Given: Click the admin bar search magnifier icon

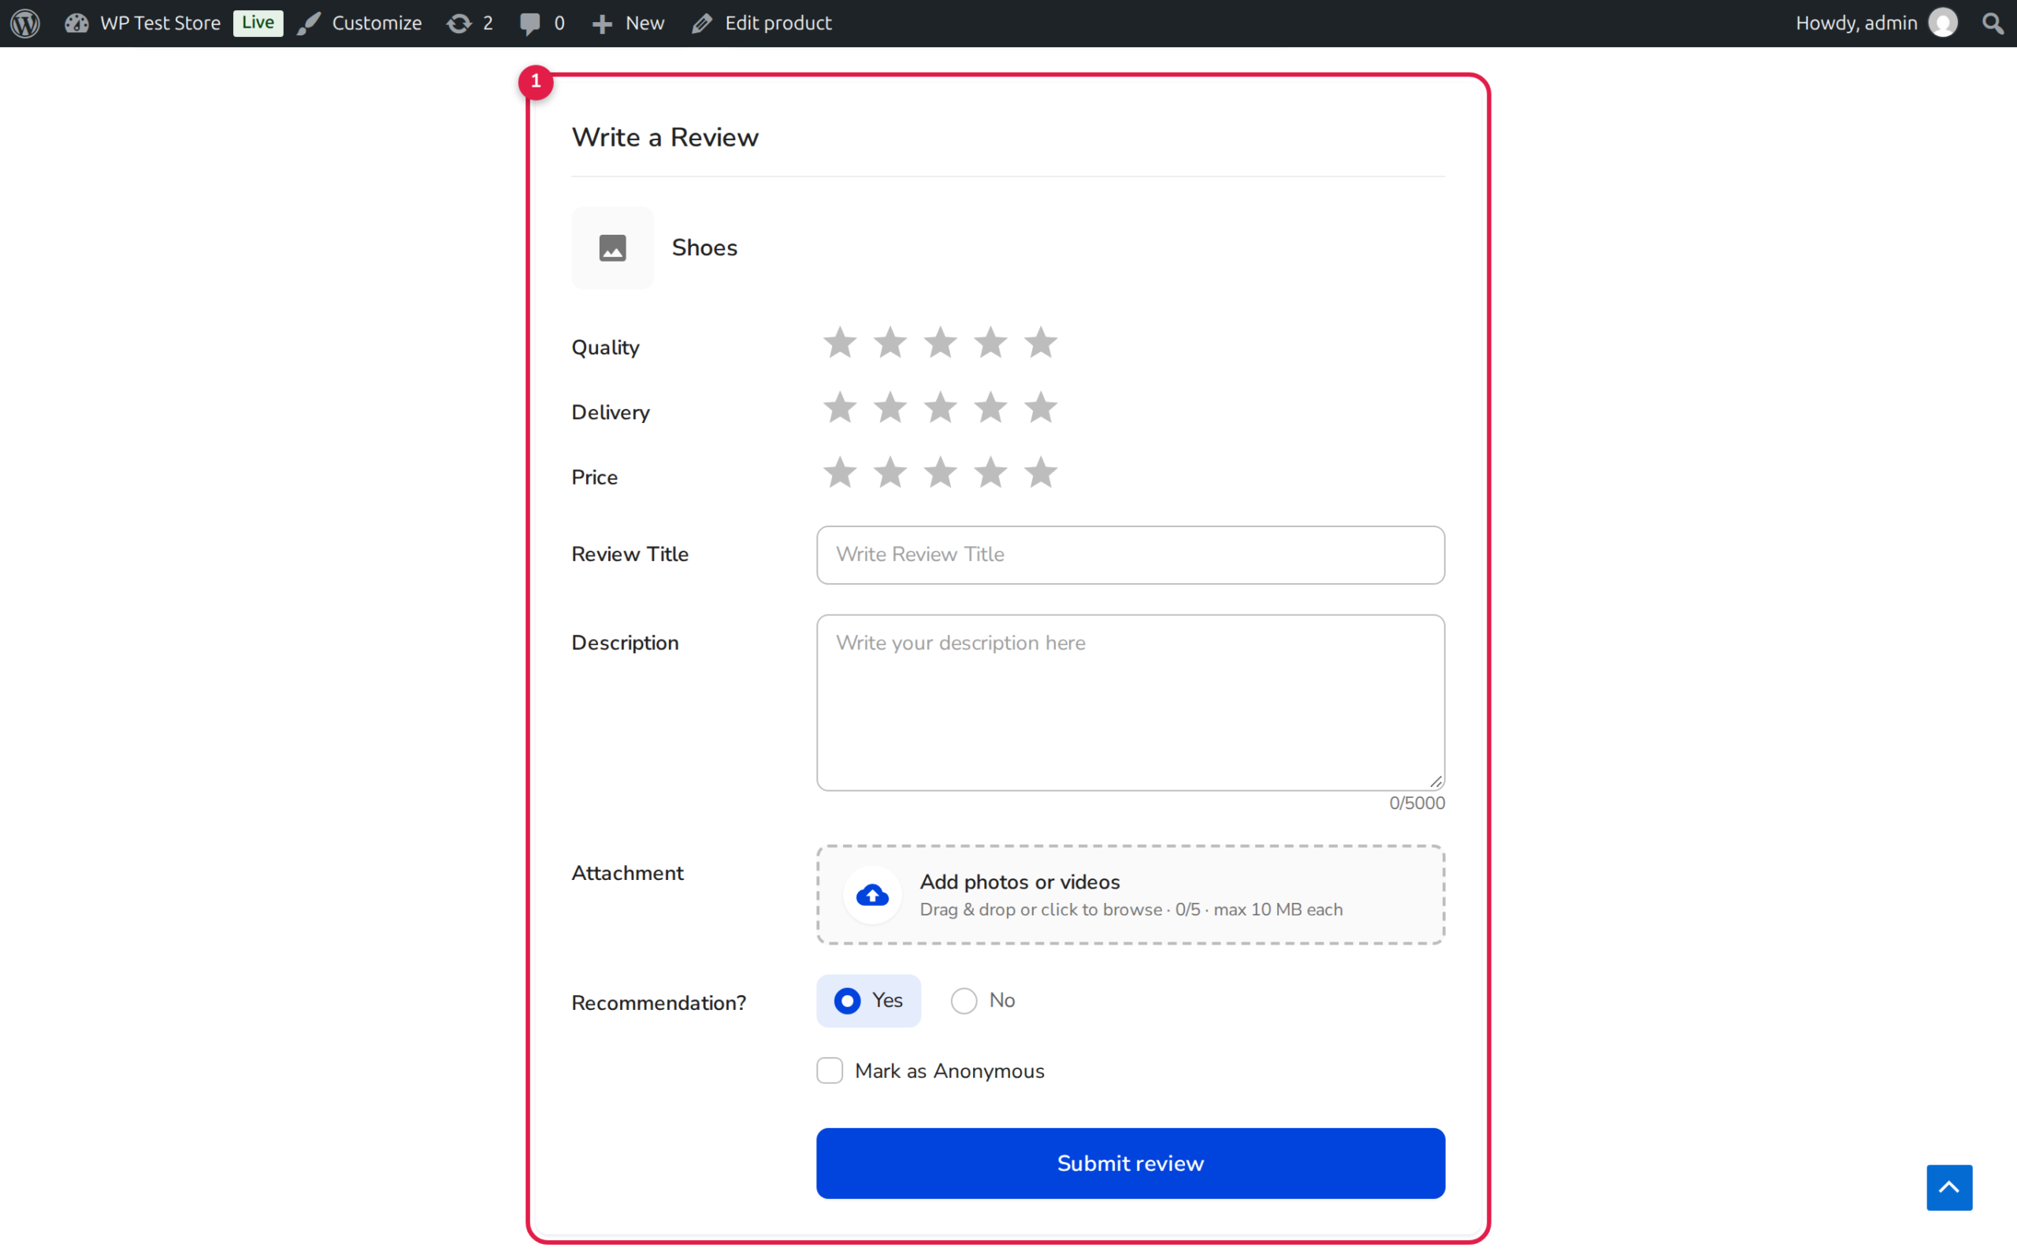Looking at the screenshot, I should click(1993, 24).
